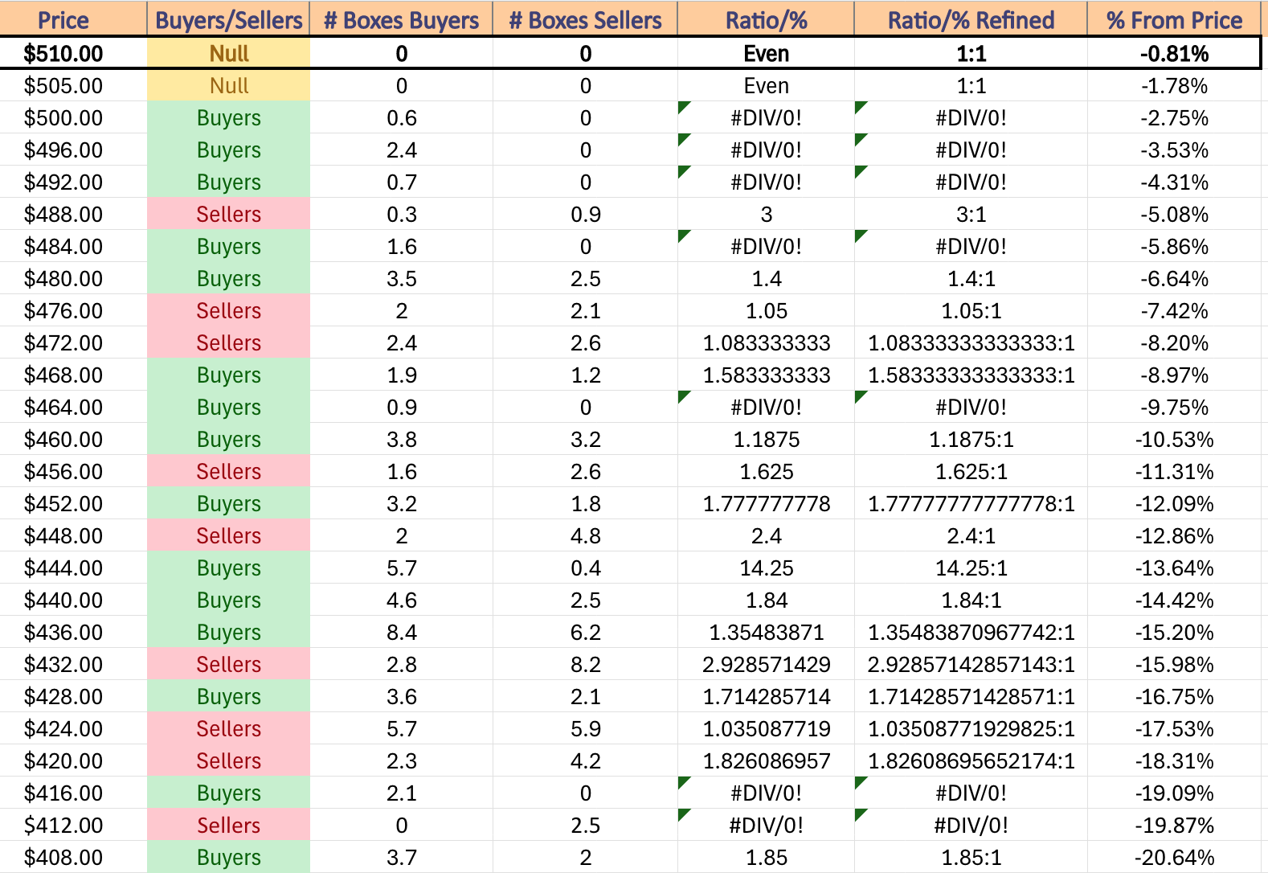Click the Sellers cell in $456.00 row
Screen dimensions: 1268x873
(228, 471)
